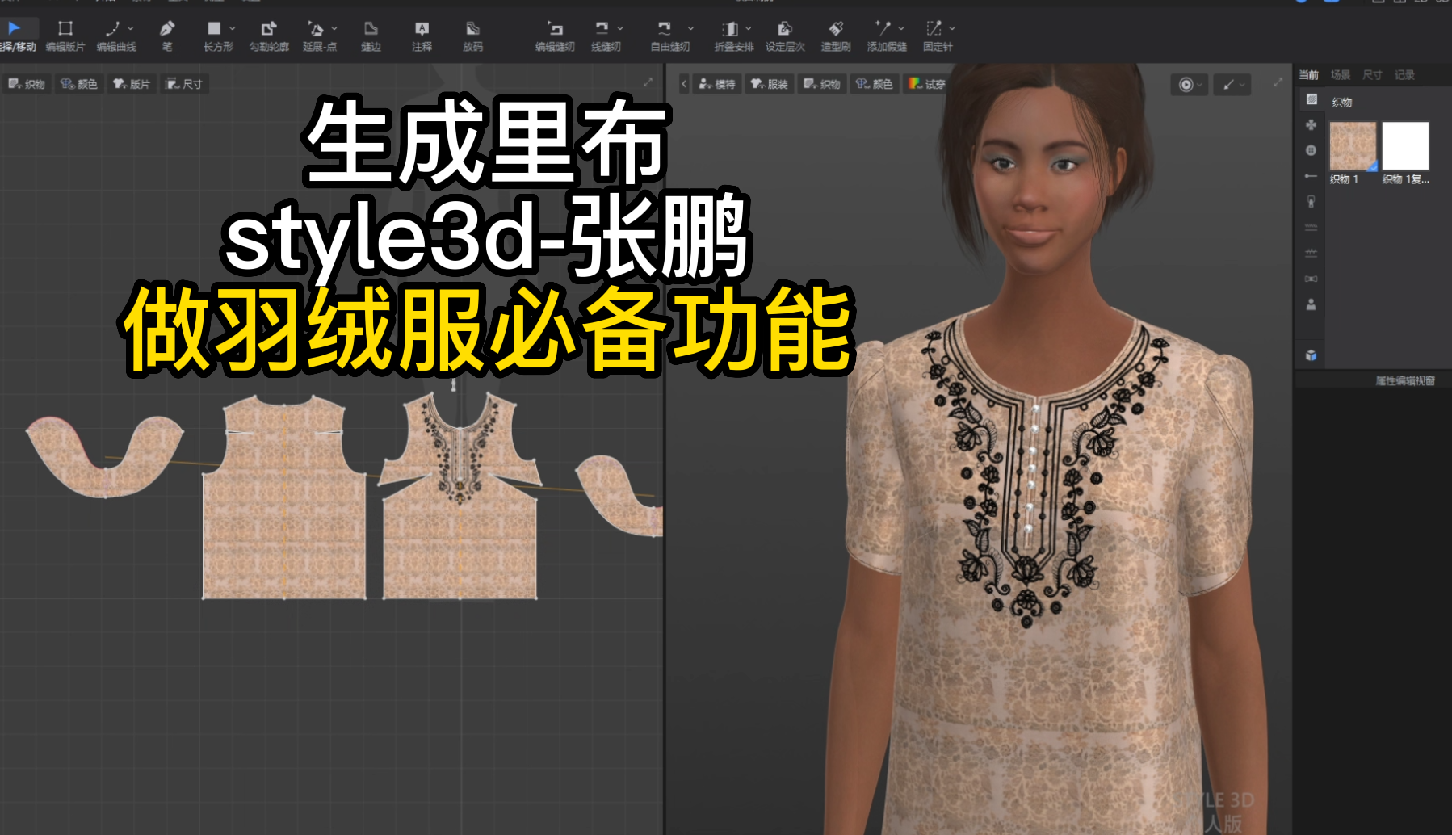Expand the 2D window with arrows icon
Viewport: 1452px width, 835px height.
648,82
